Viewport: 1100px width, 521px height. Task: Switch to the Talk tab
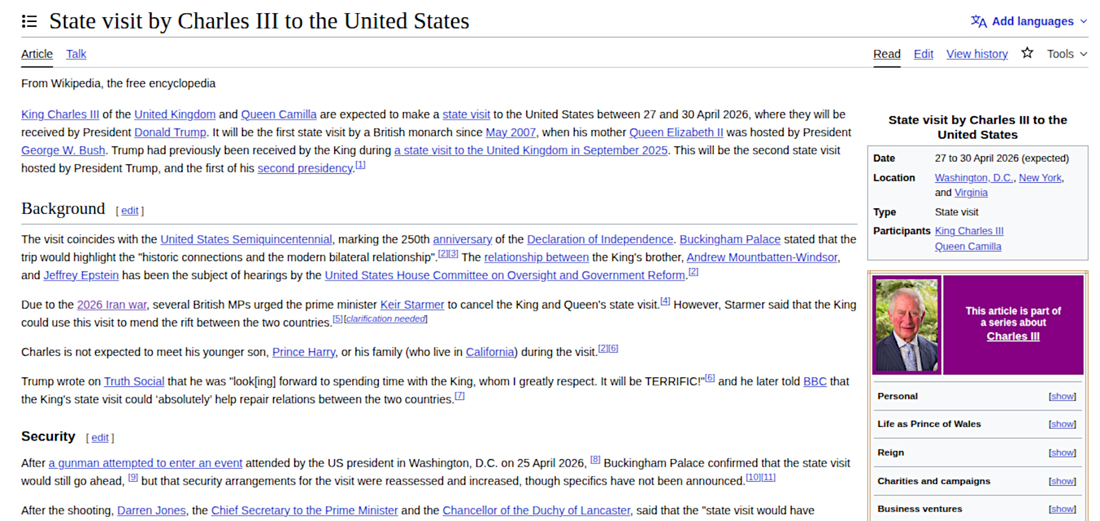pyautogui.click(x=76, y=54)
